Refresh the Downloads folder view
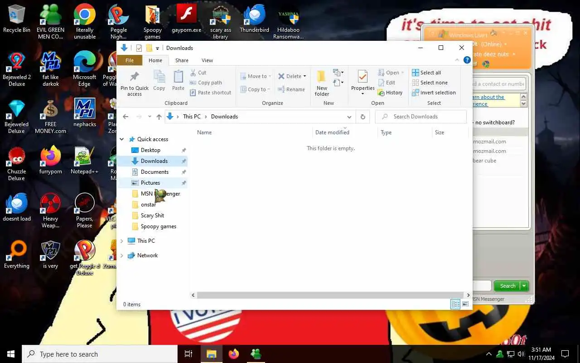This screenshot has height=363, width=580. click(362, 117)
